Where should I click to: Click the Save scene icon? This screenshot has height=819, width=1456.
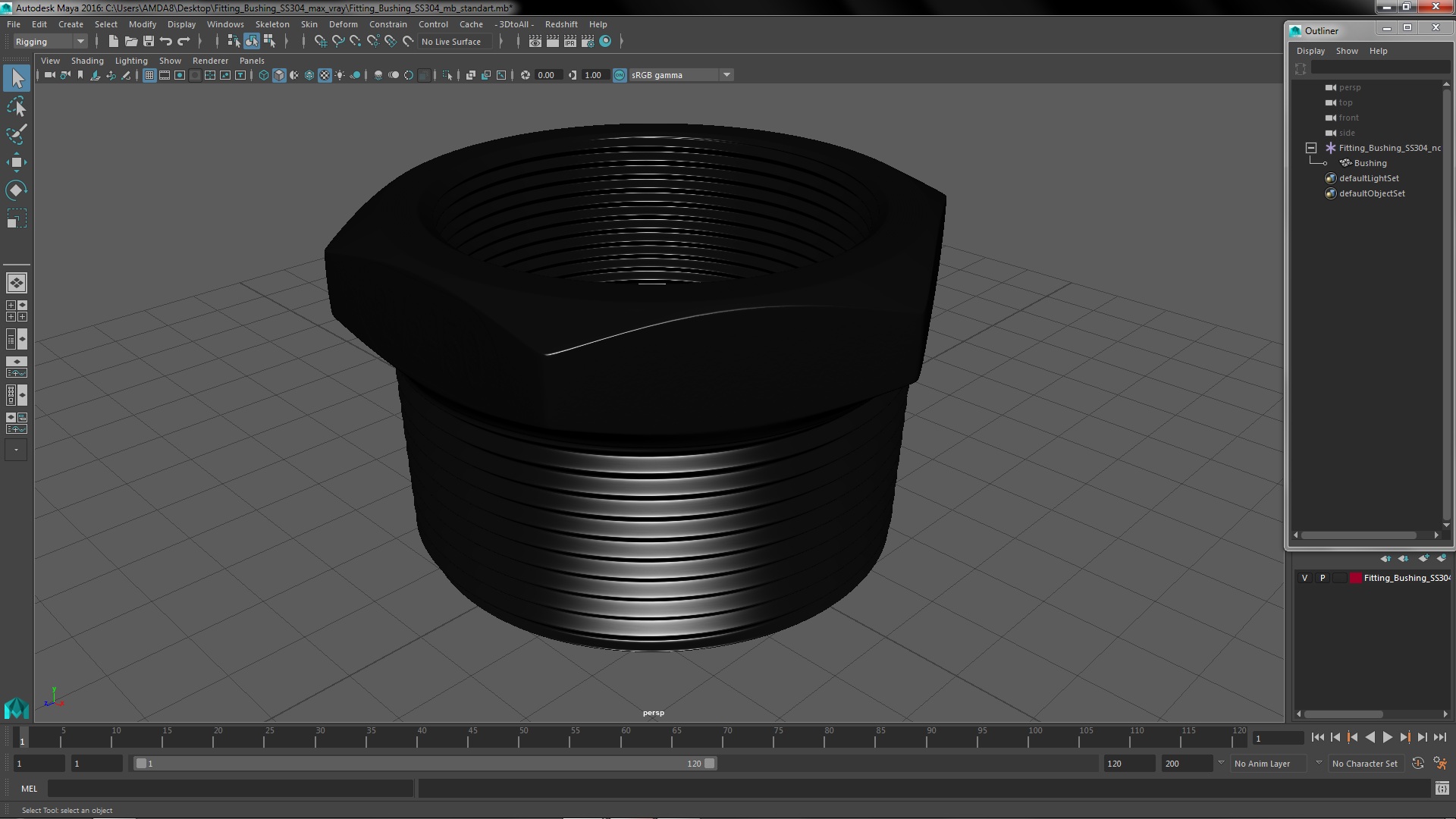149,42
